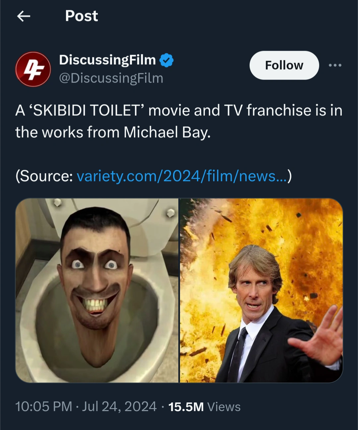Open the DiscussingFilm display name
Screen dimensions: 358x430
click(x=107, y=60)
